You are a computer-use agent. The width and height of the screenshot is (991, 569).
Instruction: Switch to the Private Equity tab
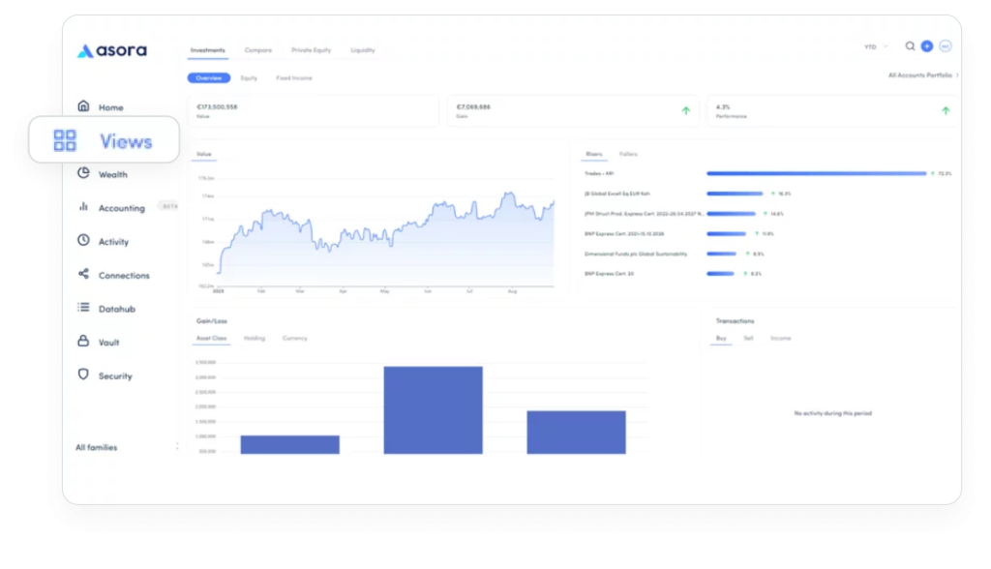pyautogui.click(x=311, y=50)
